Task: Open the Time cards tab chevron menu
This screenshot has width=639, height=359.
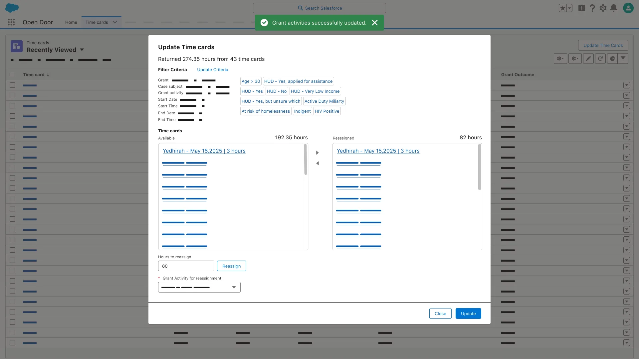Action: [115, 22]
